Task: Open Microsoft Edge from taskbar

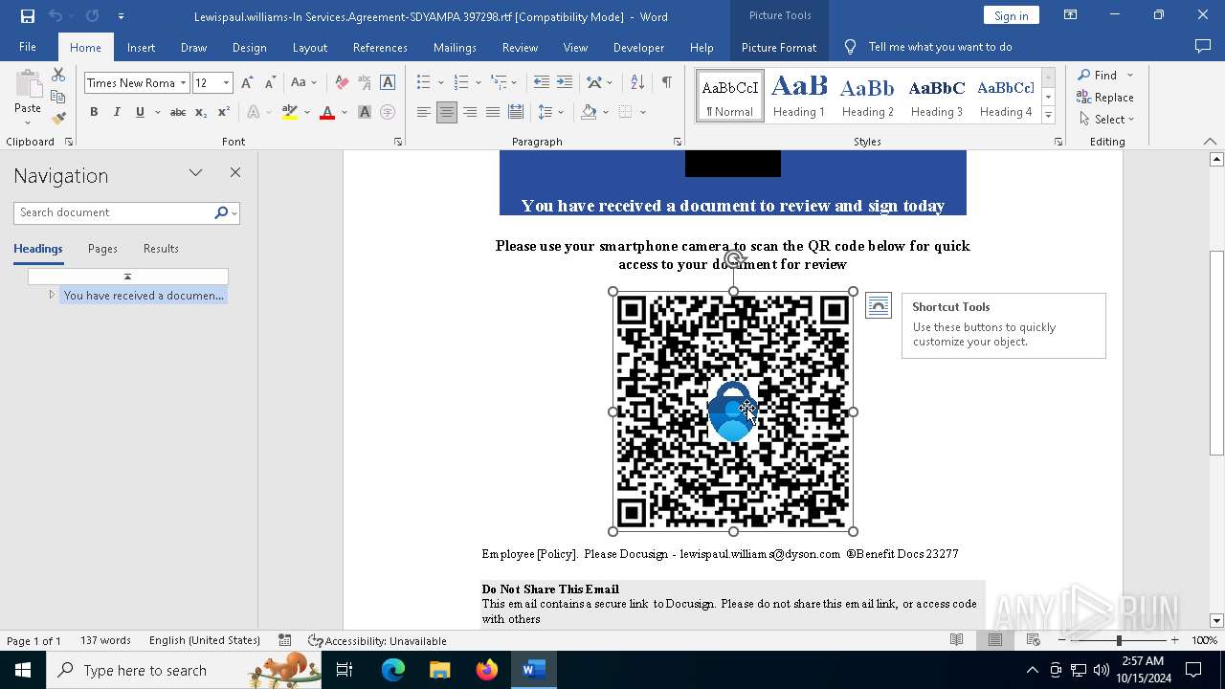Action: (393, 670)
